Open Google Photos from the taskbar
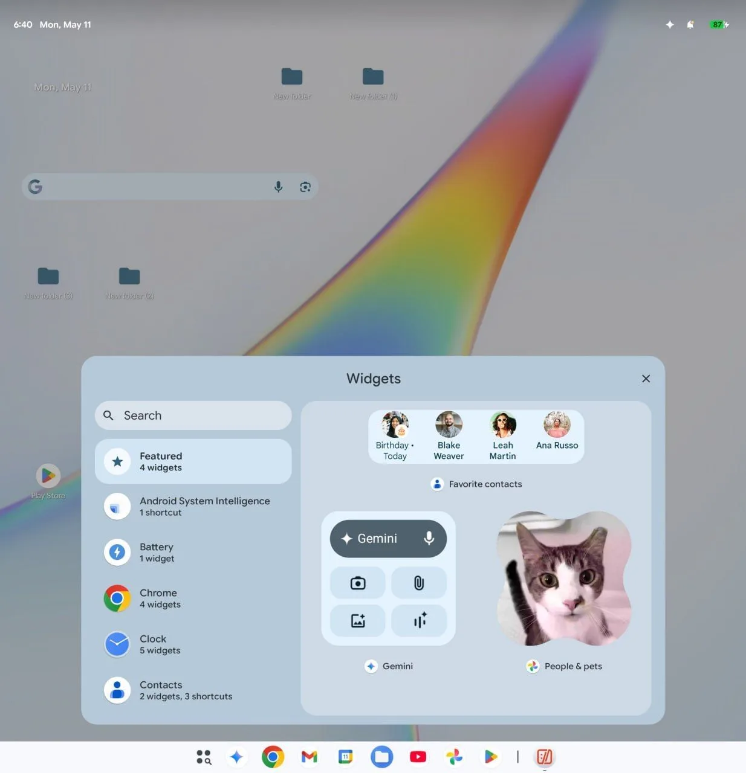The image size is (746, 773). [x=454, y=757]
